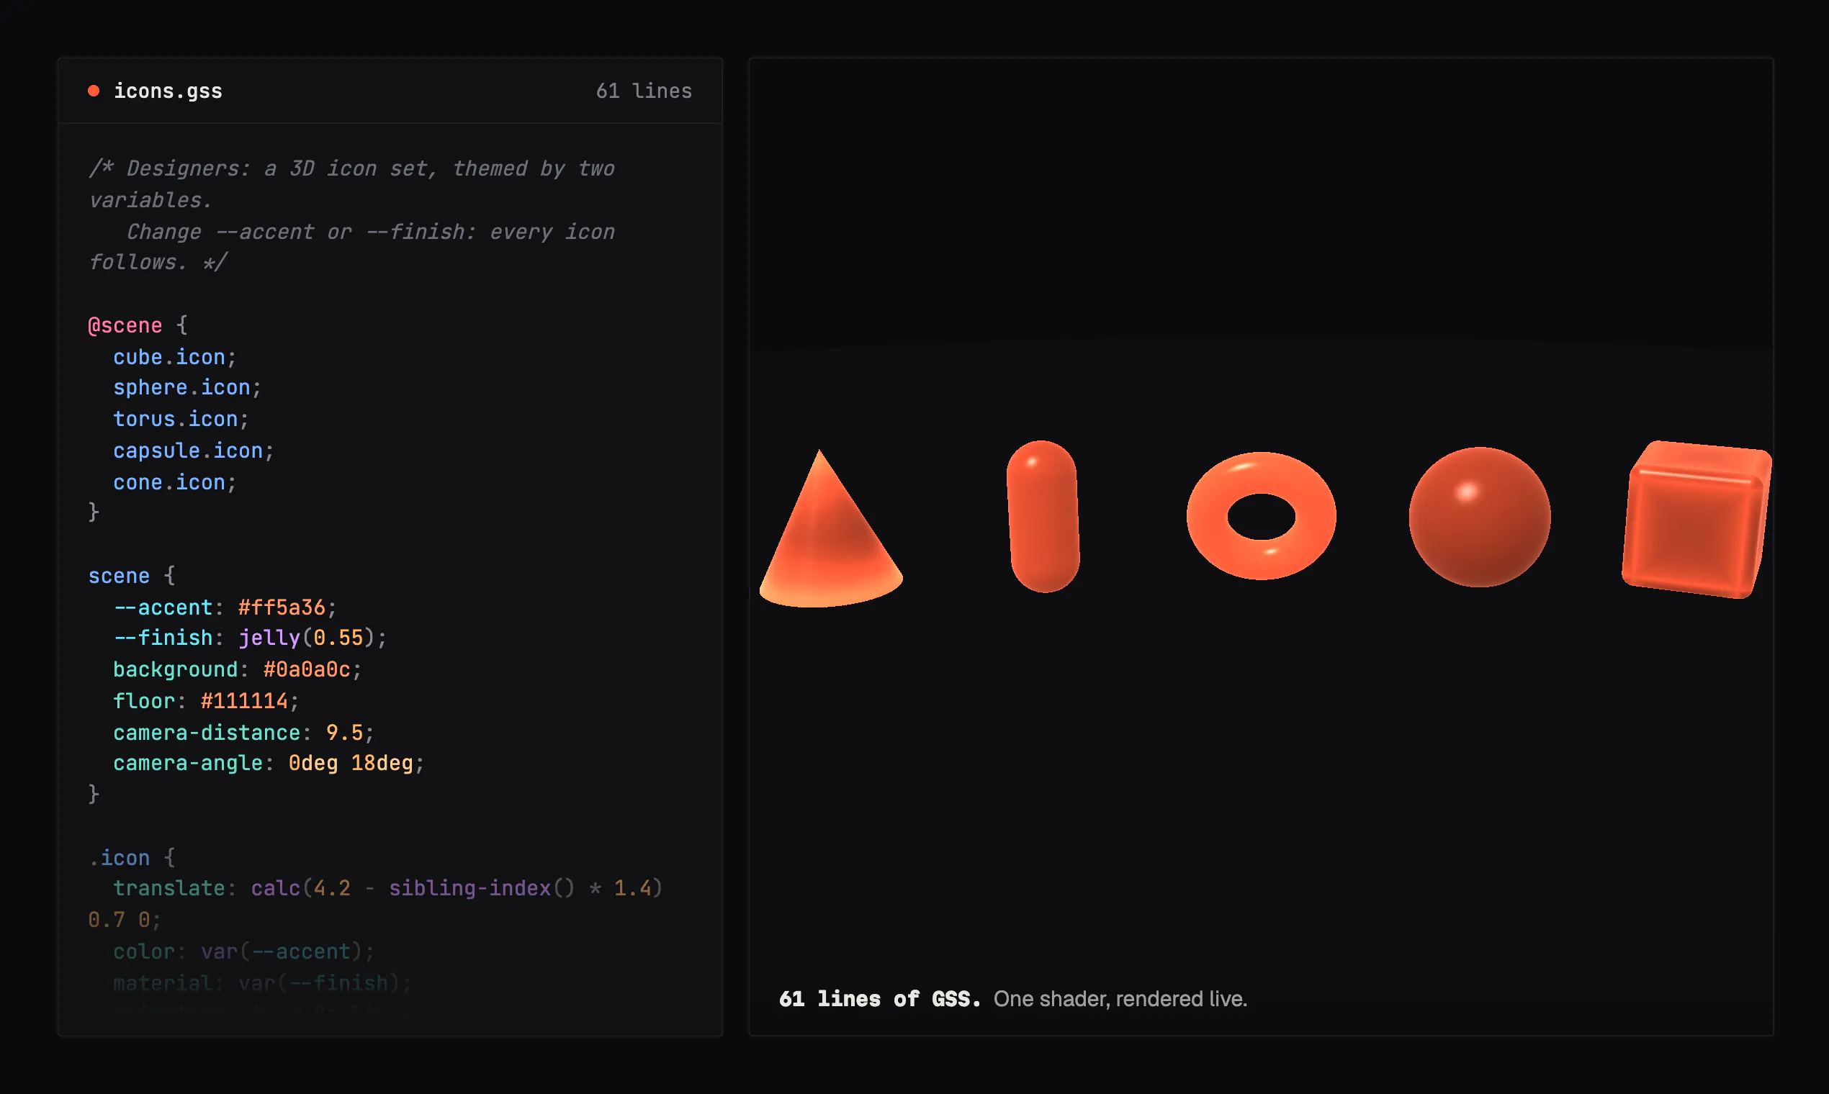Click the torus.icon line in code
Image resolution: width=1829 pixels, height=1094 pixels.
click(x=181, y=419)
